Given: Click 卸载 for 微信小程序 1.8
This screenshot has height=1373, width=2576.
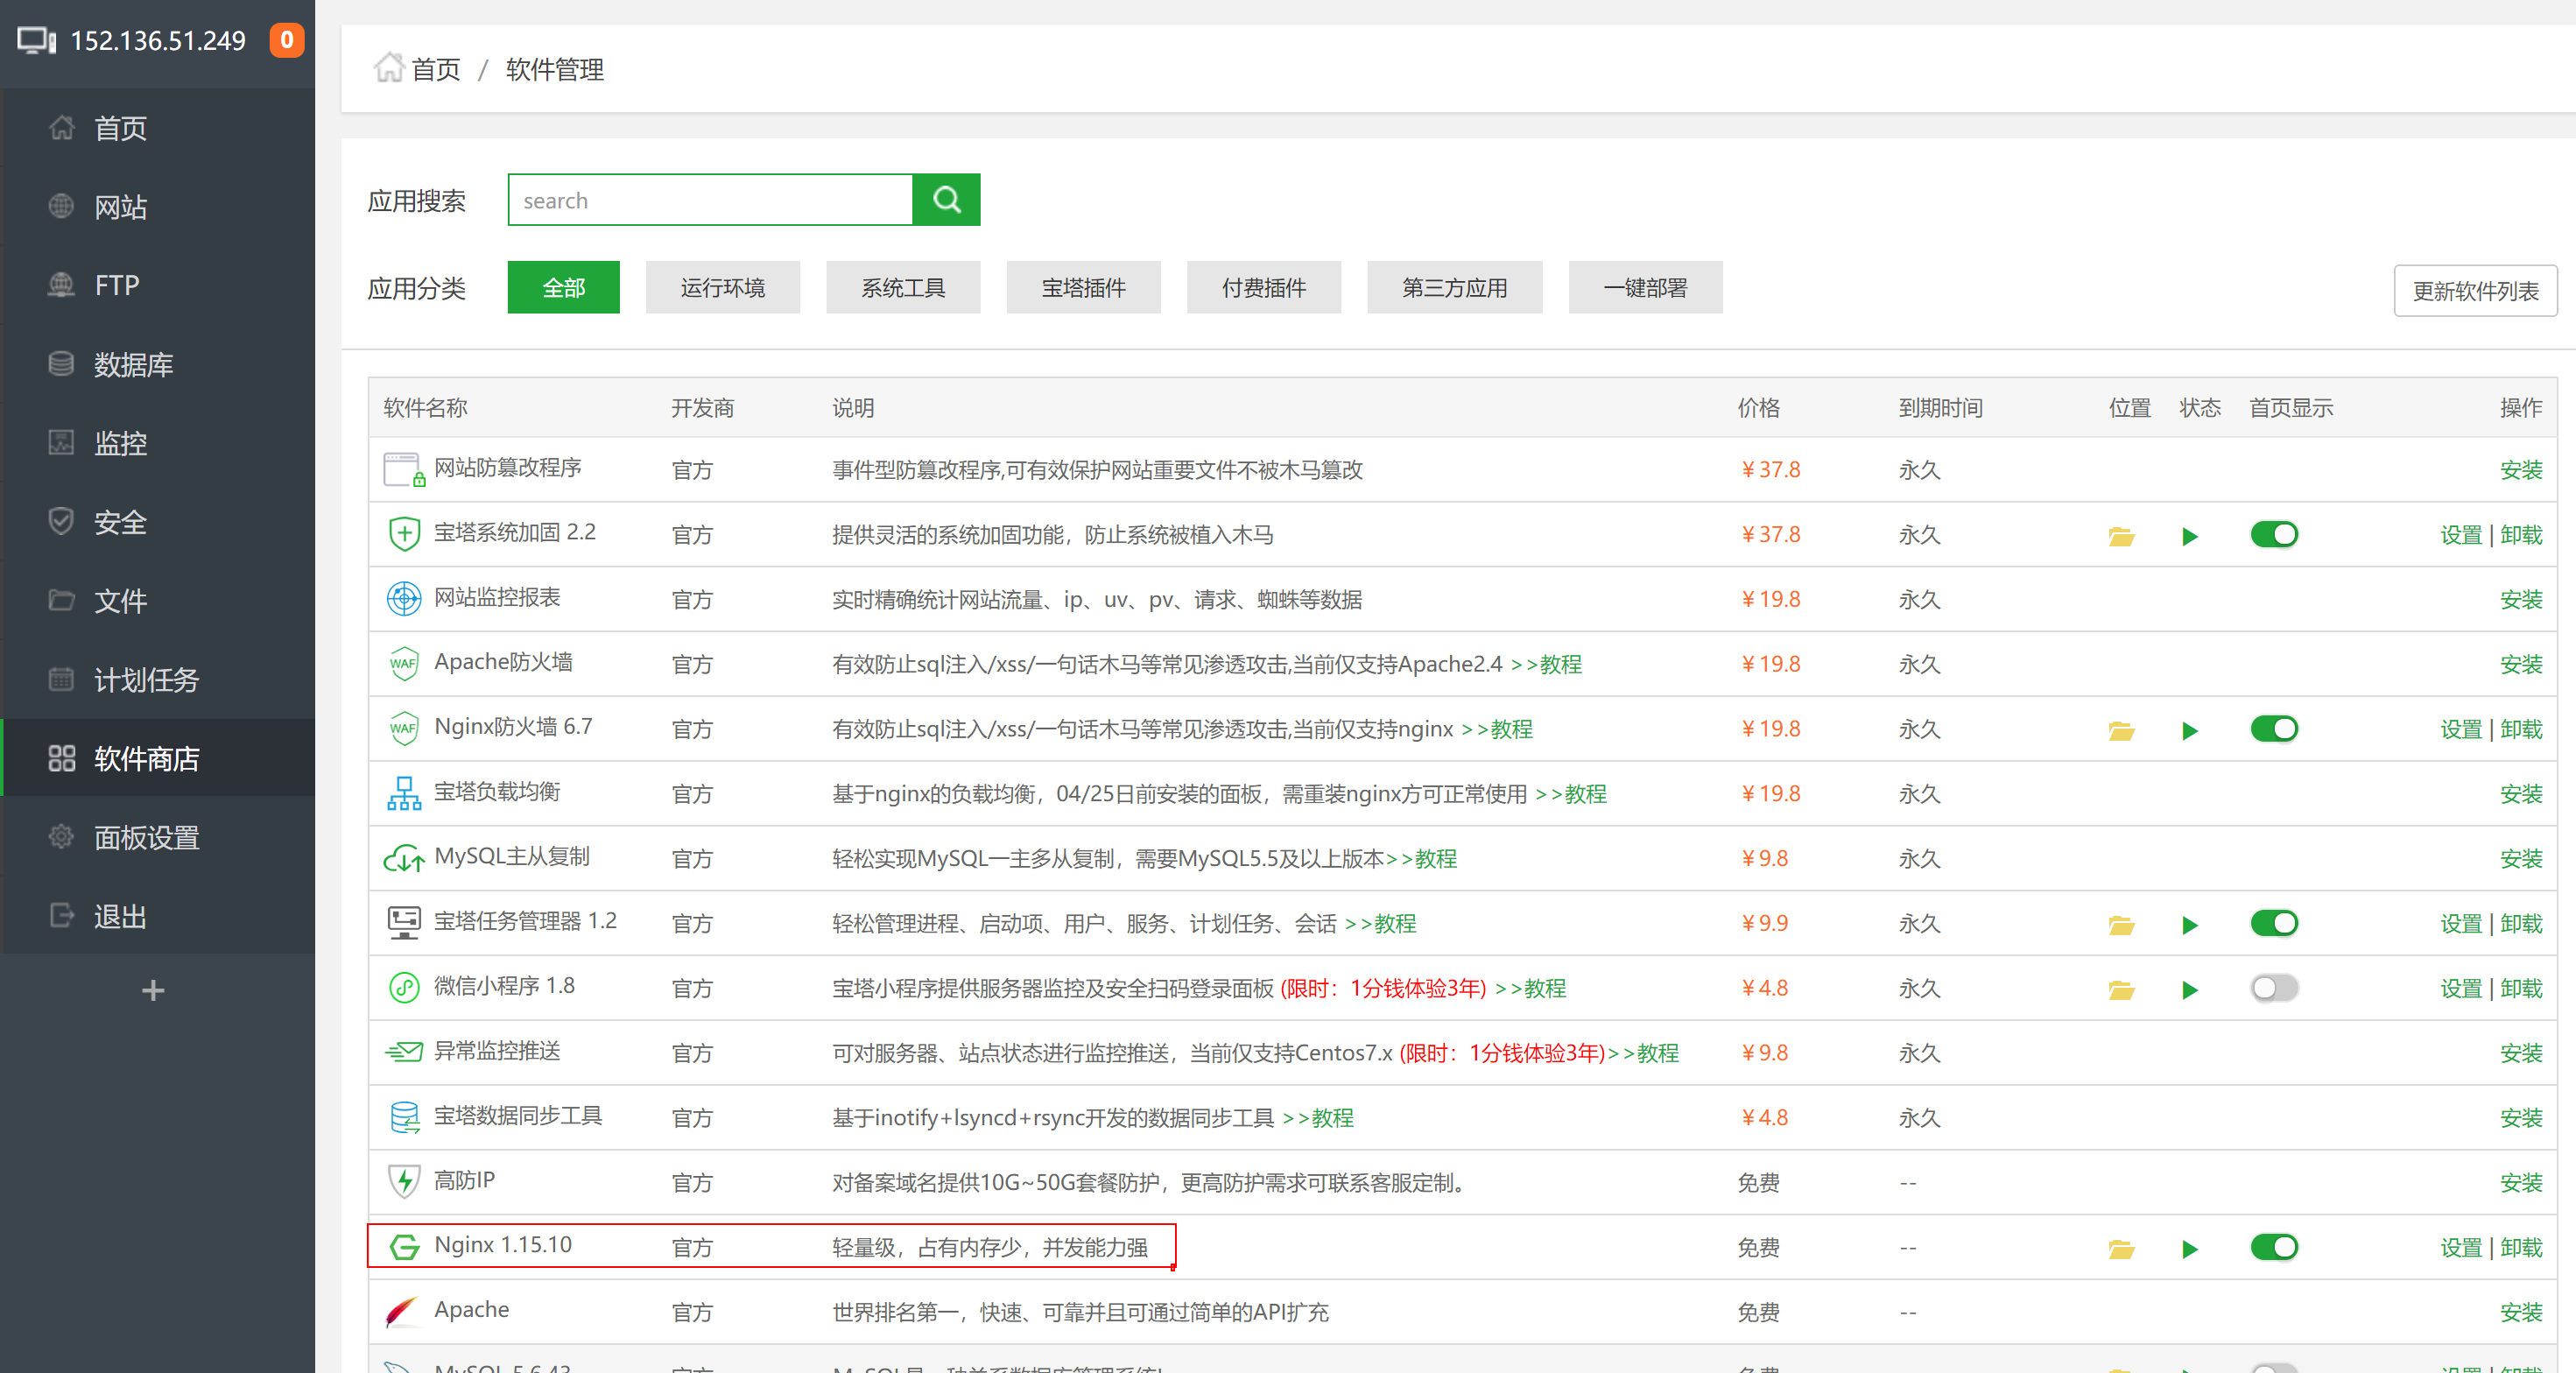Looking at the screenshot, I should tap(2520, 988).
